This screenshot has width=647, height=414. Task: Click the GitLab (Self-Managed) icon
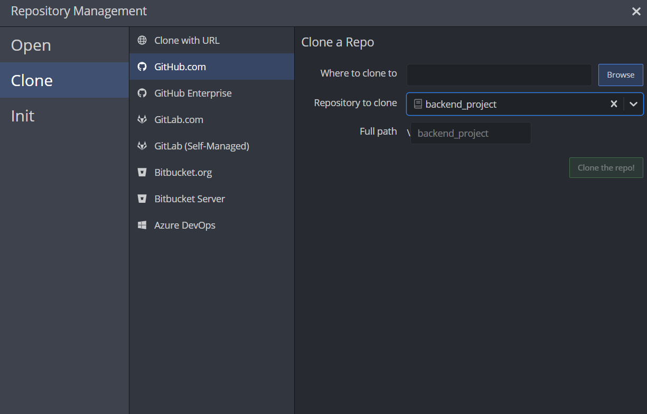(142, 146)
